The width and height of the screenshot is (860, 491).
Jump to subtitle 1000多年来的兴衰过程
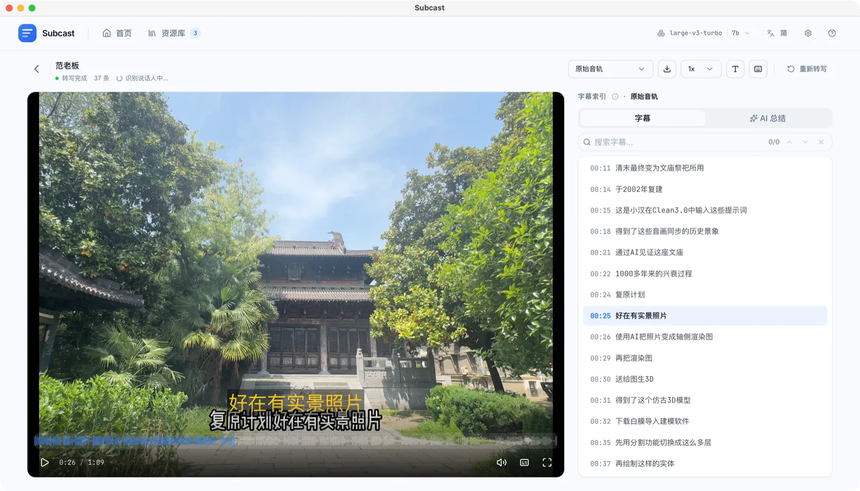click(705, 274)
